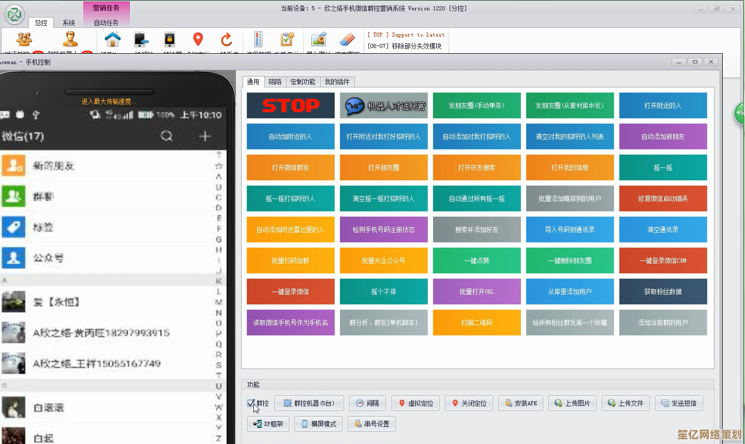Viewport: 745px width, 444px height.
Task: Click the 摇一摇 button
Action: (x=663, y=167)
